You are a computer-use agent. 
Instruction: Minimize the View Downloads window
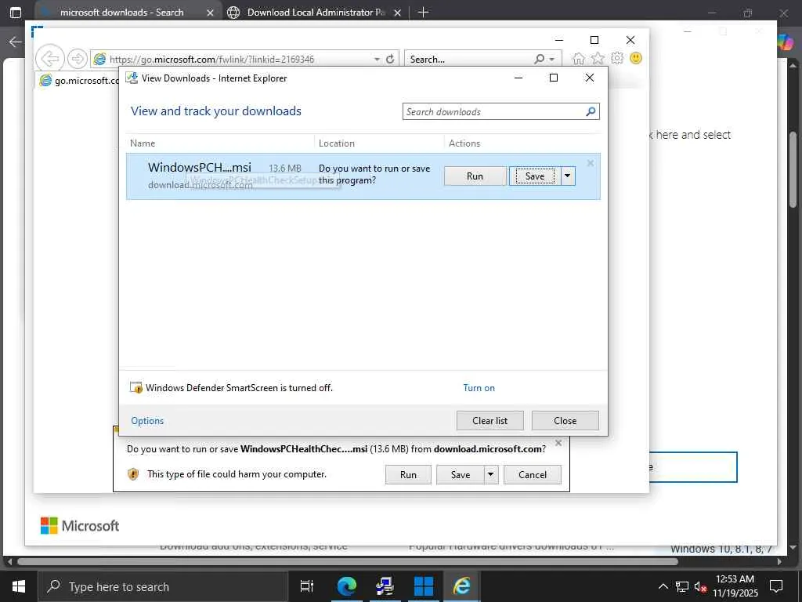tap(518, 78)
